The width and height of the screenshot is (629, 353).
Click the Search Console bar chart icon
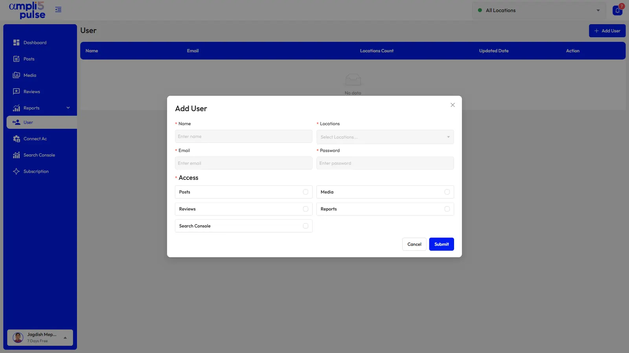(x=16, y=155)
